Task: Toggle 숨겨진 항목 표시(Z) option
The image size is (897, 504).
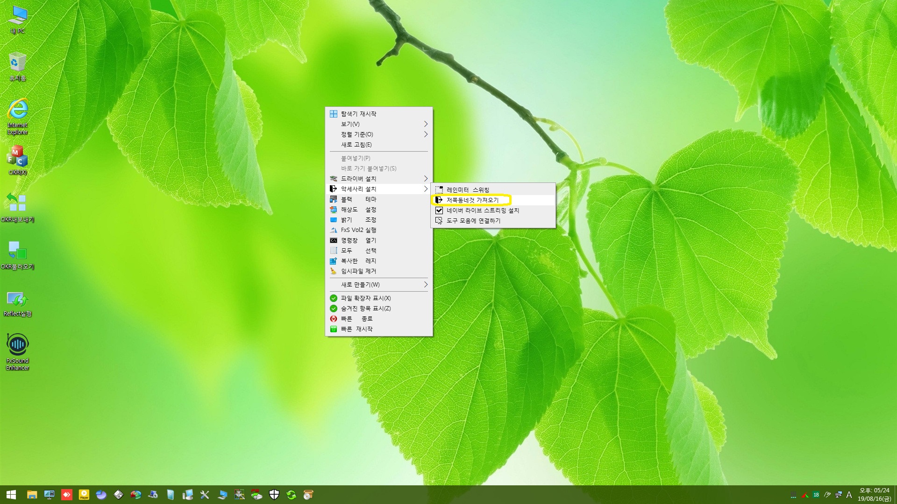Action: click(x=379, y=308)
